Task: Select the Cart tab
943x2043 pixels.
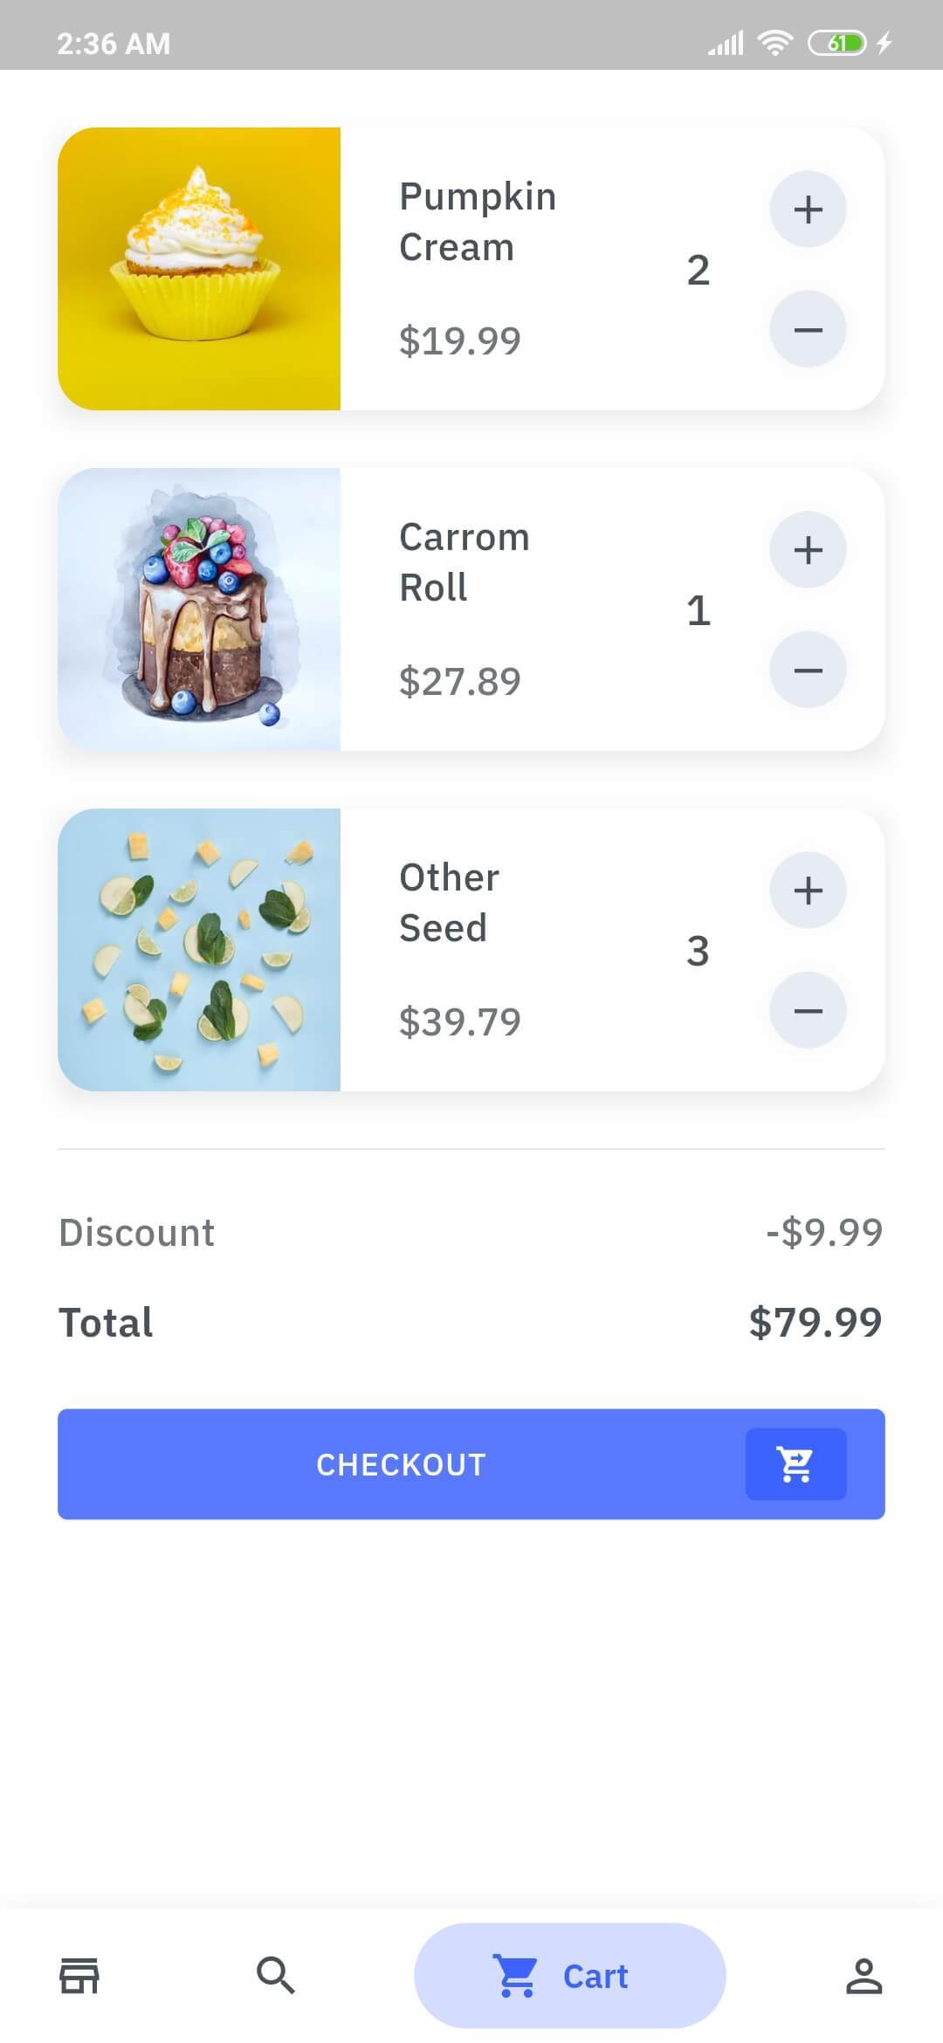Action: pyautogui.click(x=569, y=1975)
